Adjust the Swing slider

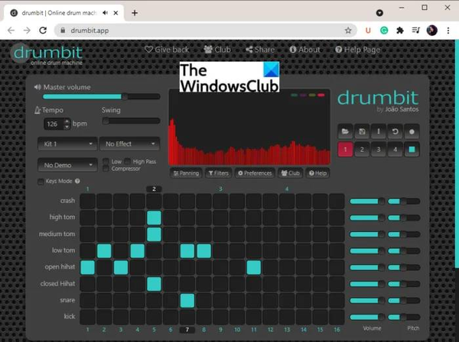(131, 121)
